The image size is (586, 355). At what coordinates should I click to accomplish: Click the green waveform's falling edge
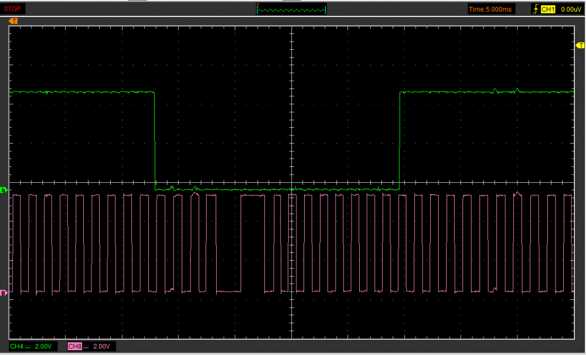(x=155, y=141)
